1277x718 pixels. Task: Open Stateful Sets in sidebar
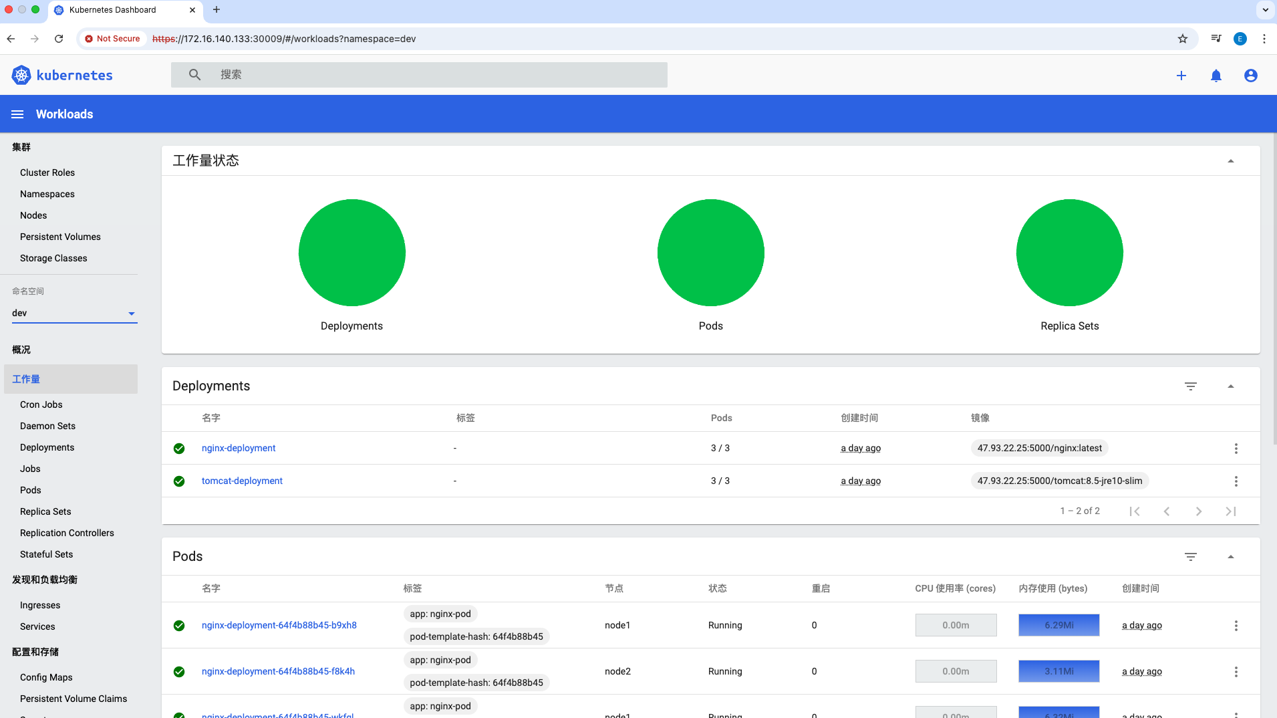click(x=46, y=554)
